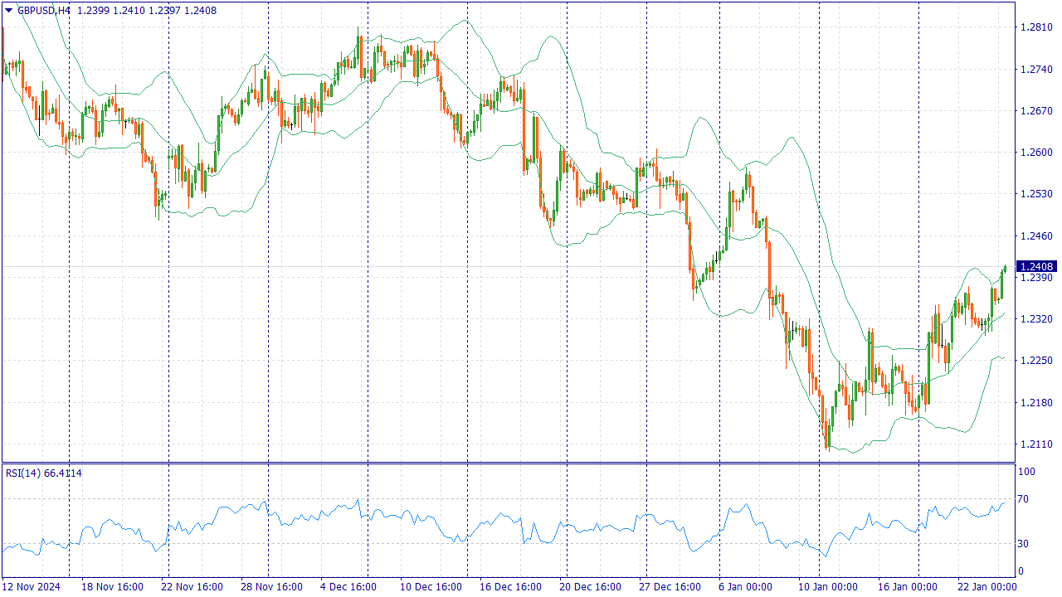
Task: Click the chart menu triangle beside GBPUSD,H4
Action: [x=8, y=10]
